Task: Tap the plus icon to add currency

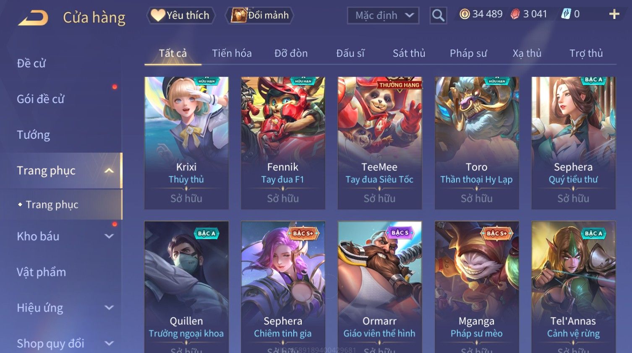Action: (614, 14)
